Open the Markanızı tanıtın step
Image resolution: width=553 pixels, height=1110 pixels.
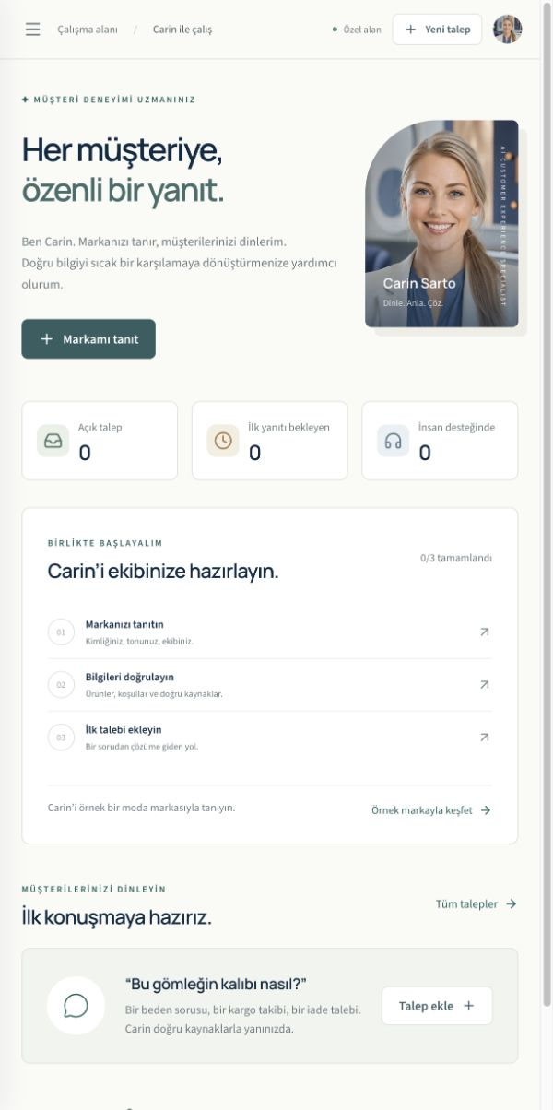270,632
